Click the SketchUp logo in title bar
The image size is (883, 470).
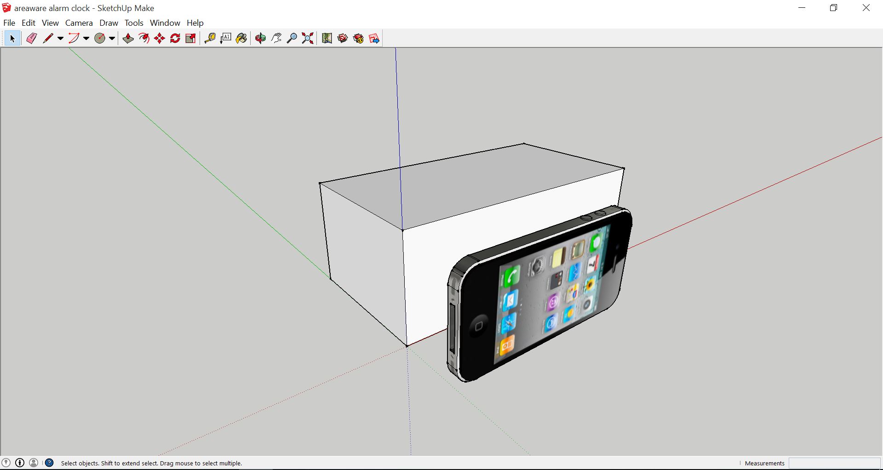coord(6,8)
